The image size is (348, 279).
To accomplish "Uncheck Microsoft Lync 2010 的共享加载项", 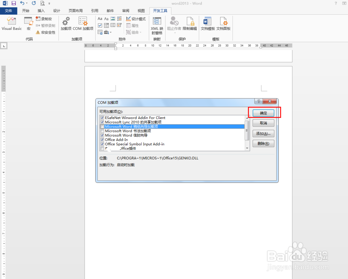I will 102,122.
